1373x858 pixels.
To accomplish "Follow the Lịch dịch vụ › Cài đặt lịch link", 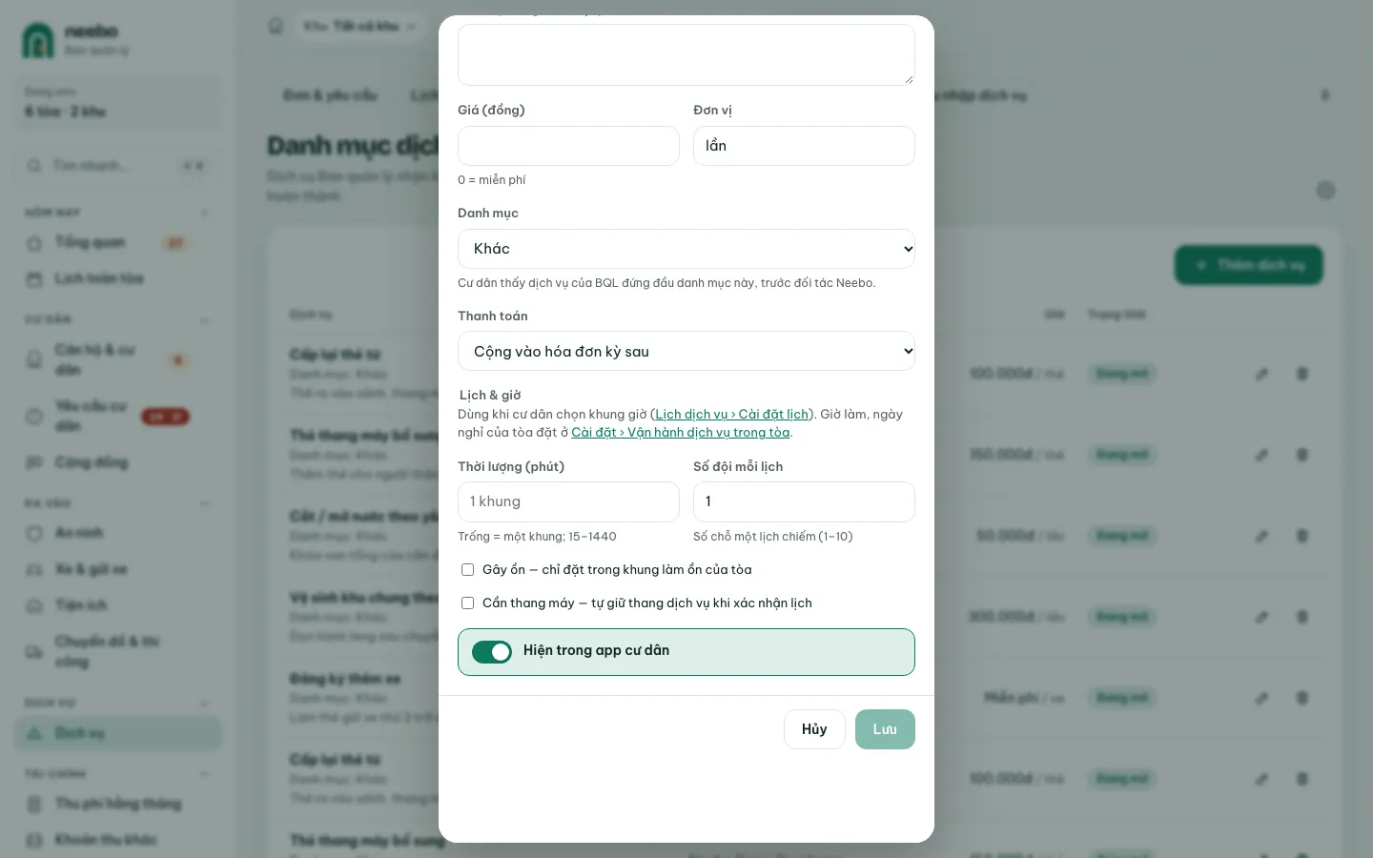I will point(732,415).
